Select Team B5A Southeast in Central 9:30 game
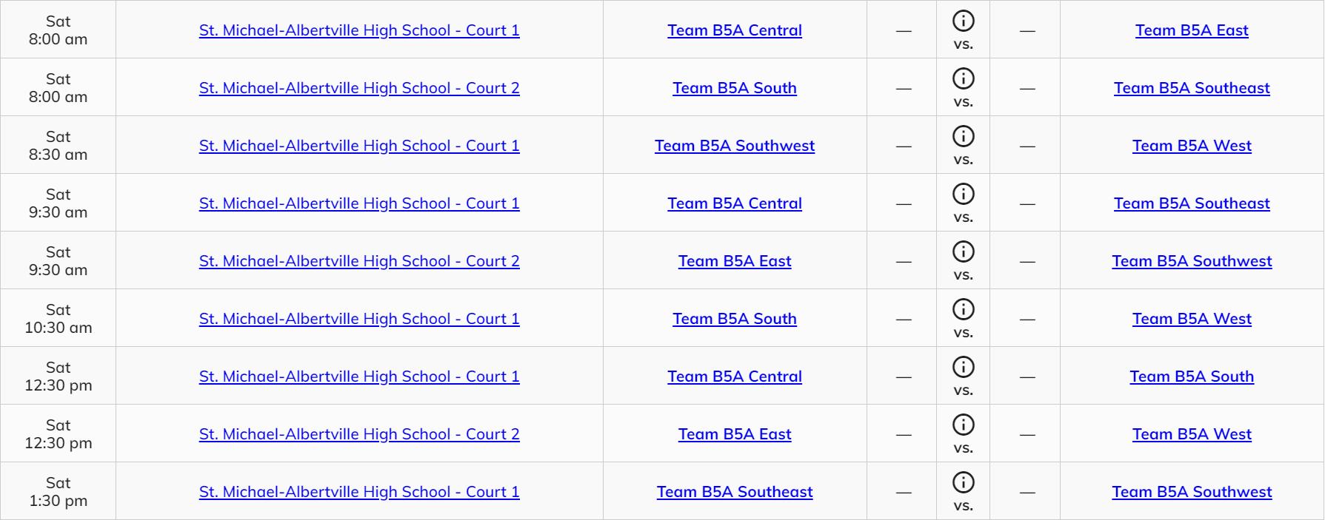The width and height of the screenshot is (1325, 520). tap(1192, 203)
